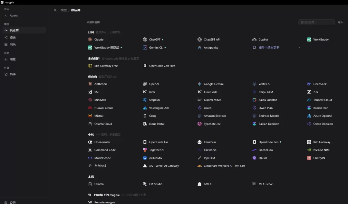The image size is (348, 204).
Task: Select Kilo Gateway Free text
Action: click(x=106, y=66)
